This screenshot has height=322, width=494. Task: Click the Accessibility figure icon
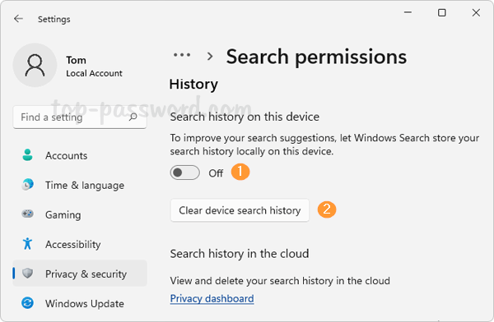[x=27, y=243]
